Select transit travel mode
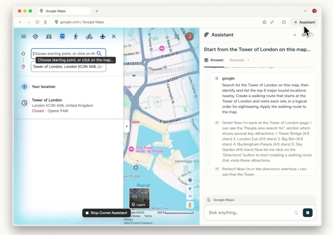 click(x=62, y=36)
